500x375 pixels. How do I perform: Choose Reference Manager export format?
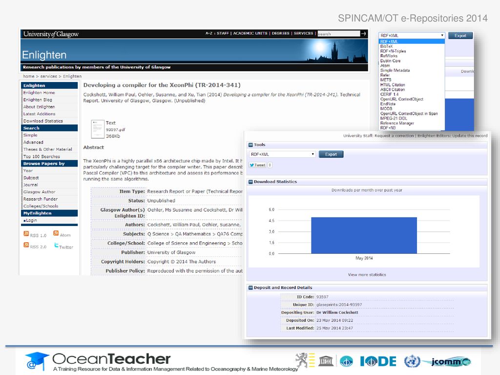point(397,123)
